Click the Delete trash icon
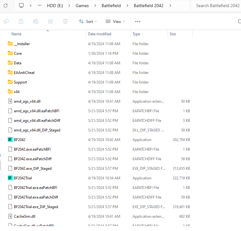The height and width of the screenshot is (231, 241). [x=66, y=21]
